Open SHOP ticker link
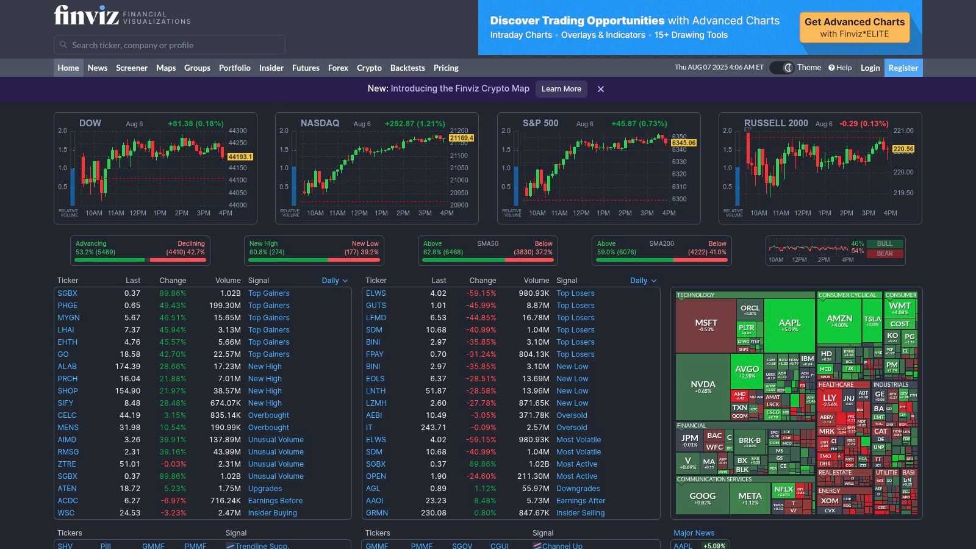The height and width of the screenshot is (549, 976). coord(68,391)
